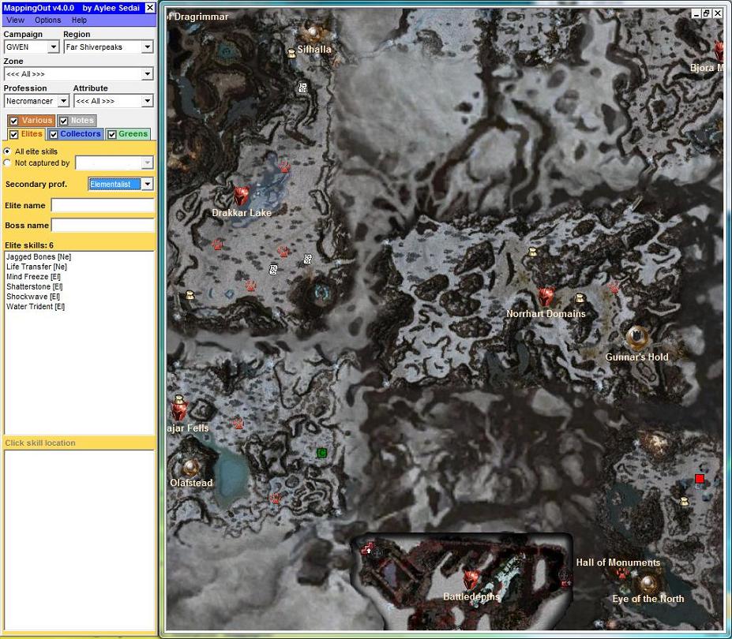Click the Drakkar Lake map label
Screen dimensions: 732x639
coord(242,213)
